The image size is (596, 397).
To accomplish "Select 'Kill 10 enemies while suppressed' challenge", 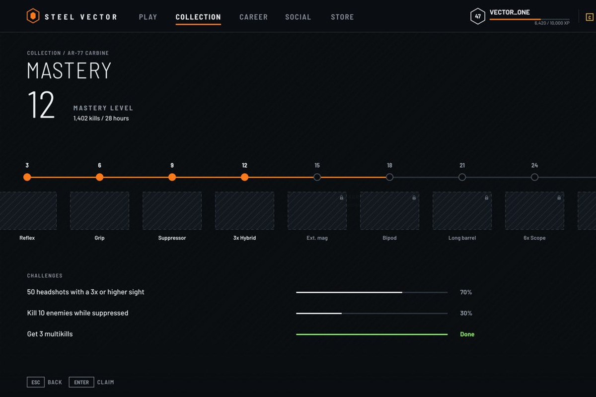I will pyautogui.click(x=77, y=313).
